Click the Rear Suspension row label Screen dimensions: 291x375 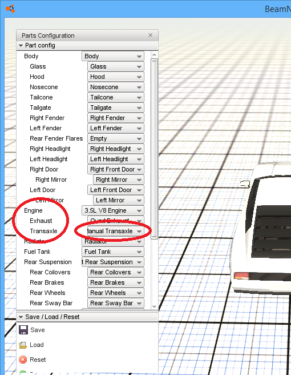[48, 262]
